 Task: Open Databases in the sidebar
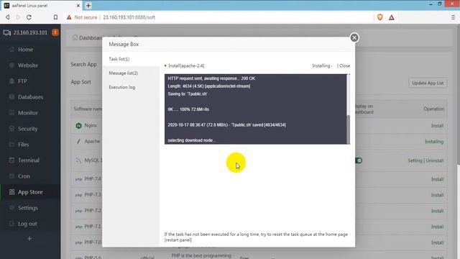click(x=30, y=97)
